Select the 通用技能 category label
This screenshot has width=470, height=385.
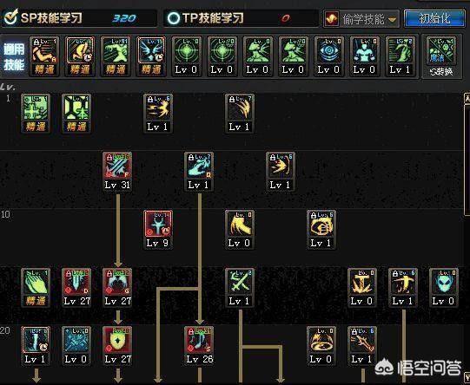(x=14, y=56)
